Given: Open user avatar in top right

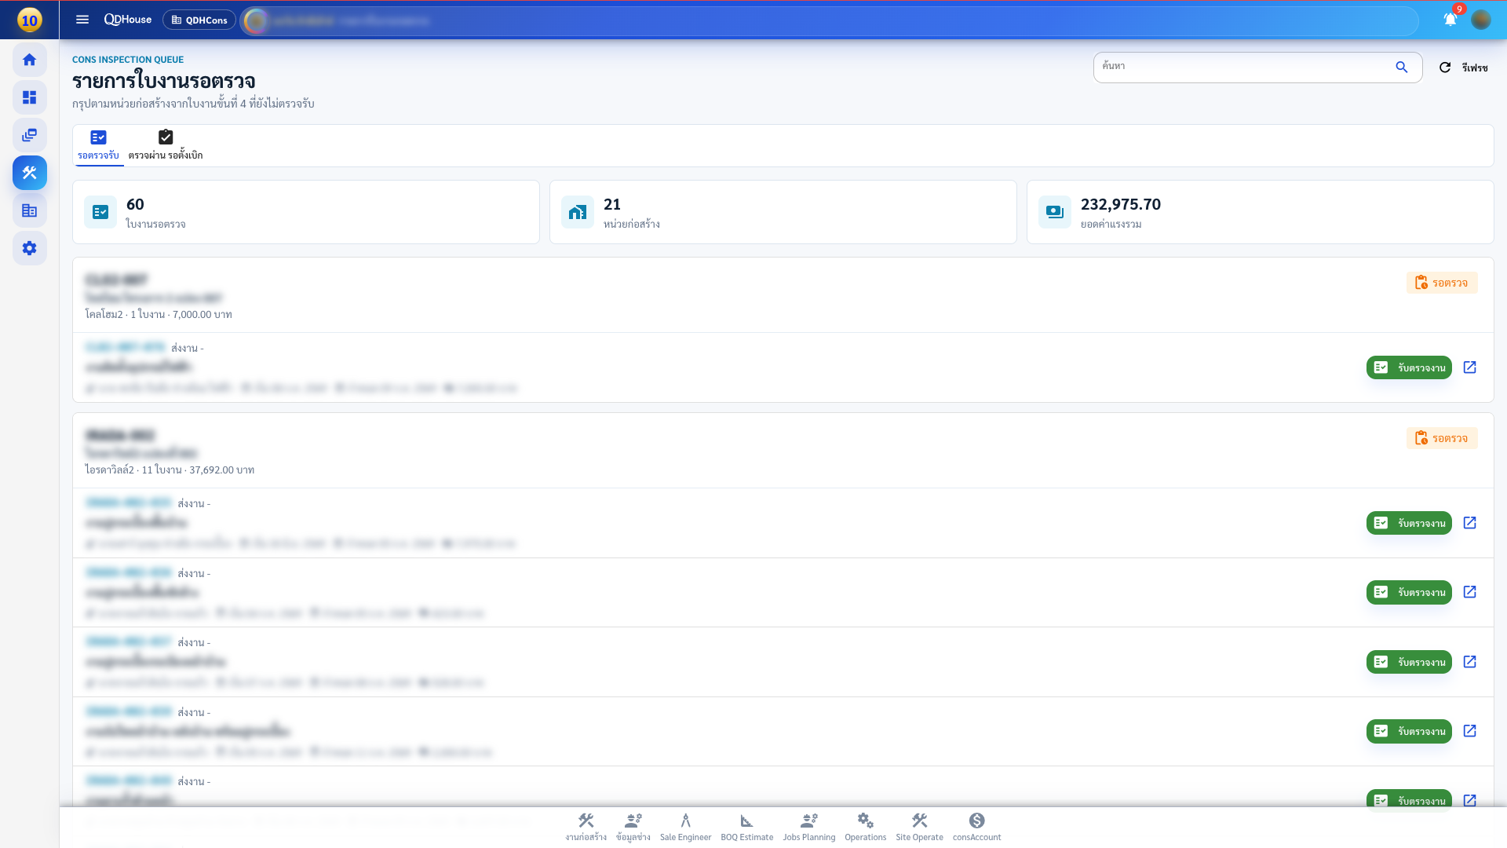Looking at the screenshot, I should (1481, 20).
